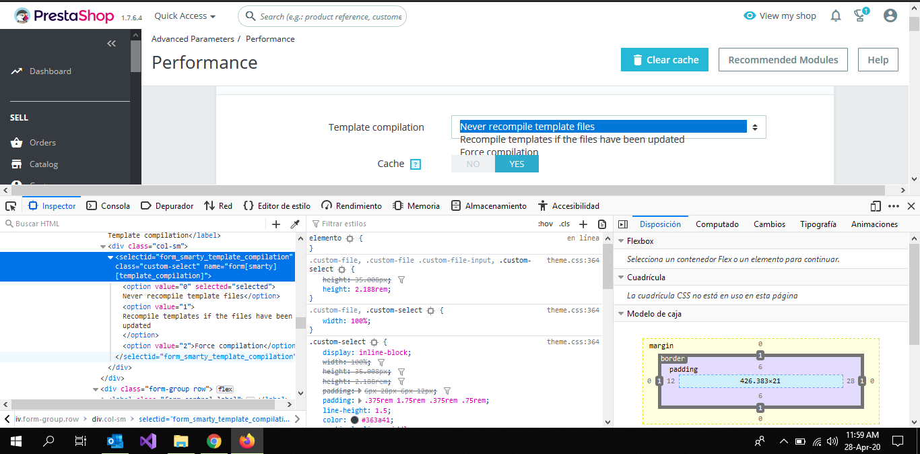Collapse the Modelo de caja section
This screenshot has height=454, width=920.
pyautogui.click(x=620, y=314)
